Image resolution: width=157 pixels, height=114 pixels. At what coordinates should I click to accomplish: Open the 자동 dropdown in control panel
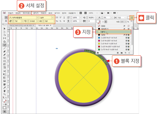tap(125, 18)
